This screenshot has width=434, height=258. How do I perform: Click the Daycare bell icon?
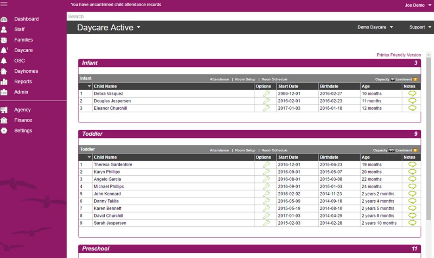click(x=4, y=50)
